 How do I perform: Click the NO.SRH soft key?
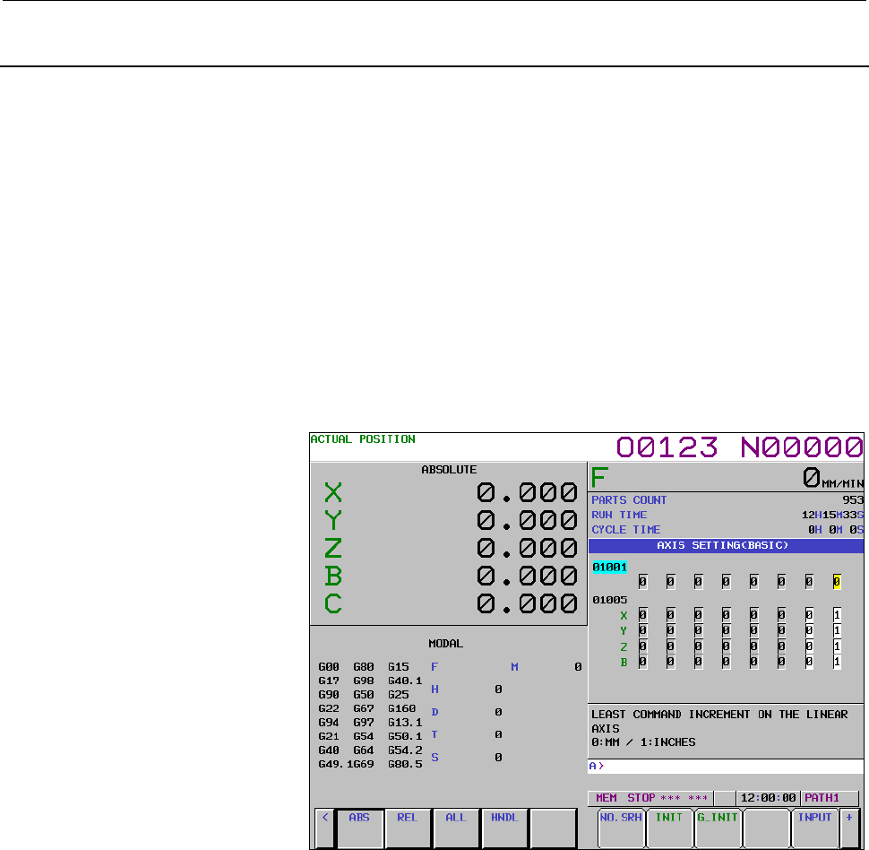click(x=621, y=828)
